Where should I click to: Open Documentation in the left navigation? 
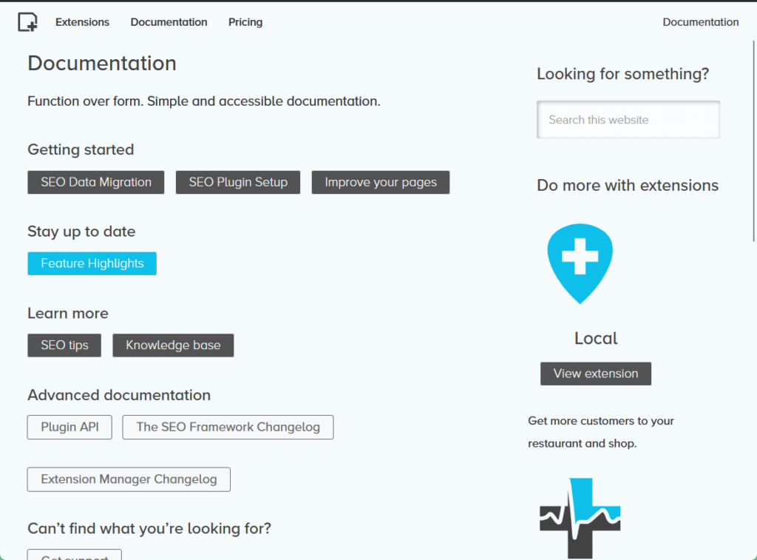click(x=169, y=22)
